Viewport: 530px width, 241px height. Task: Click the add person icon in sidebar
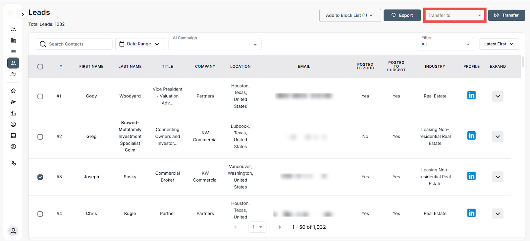pos(13,74)
